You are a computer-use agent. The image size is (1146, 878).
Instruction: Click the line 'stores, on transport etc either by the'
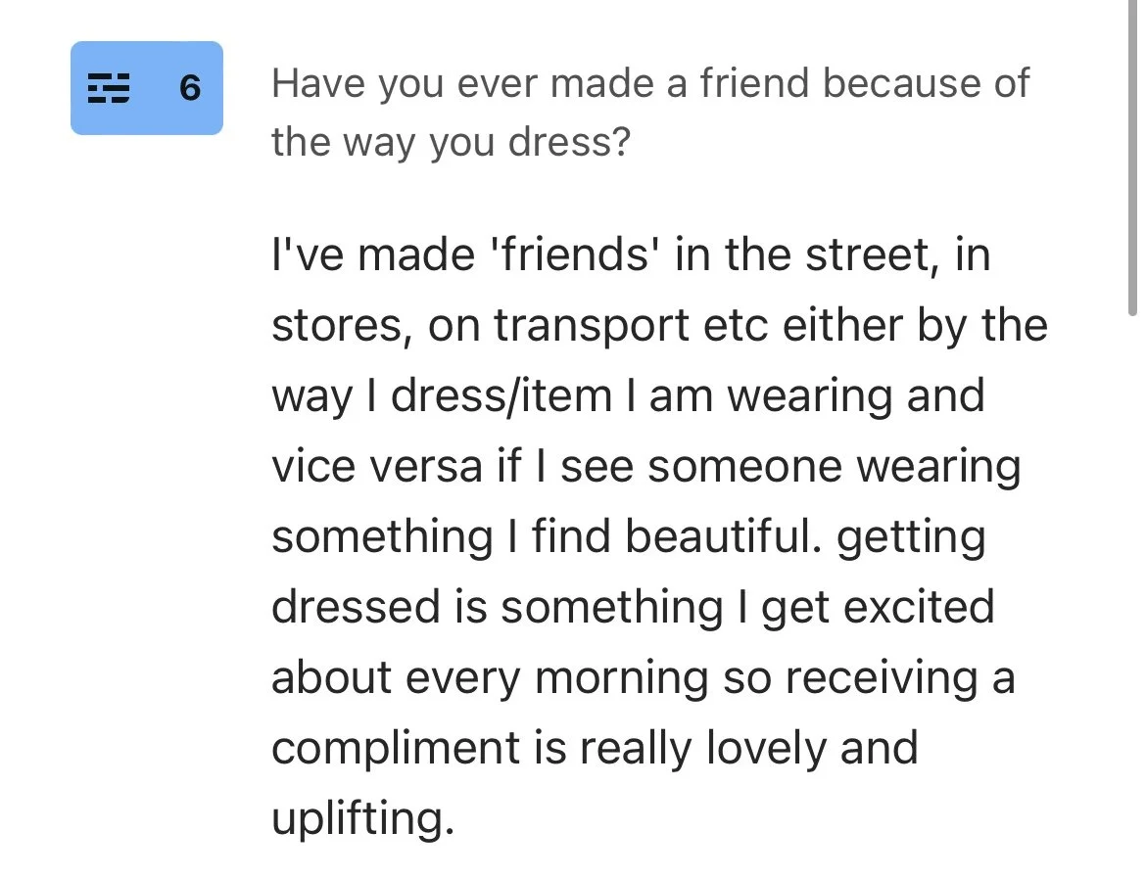660,325
